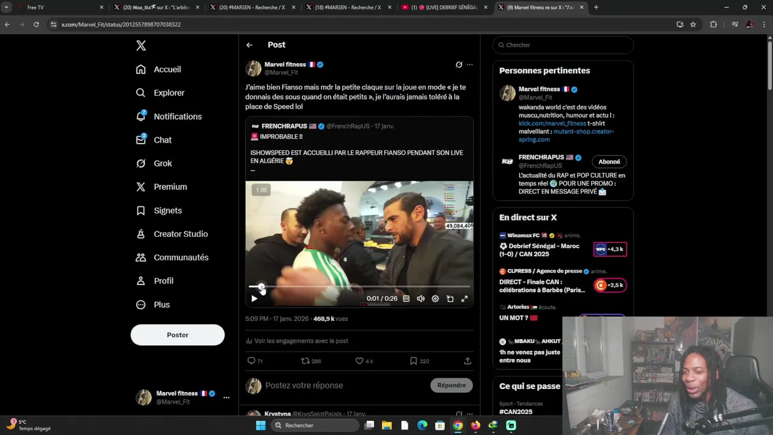The width and height of the screenshot is (773, 435).
Task: Seek on the video progress bar
Action: tap(359, 286)
